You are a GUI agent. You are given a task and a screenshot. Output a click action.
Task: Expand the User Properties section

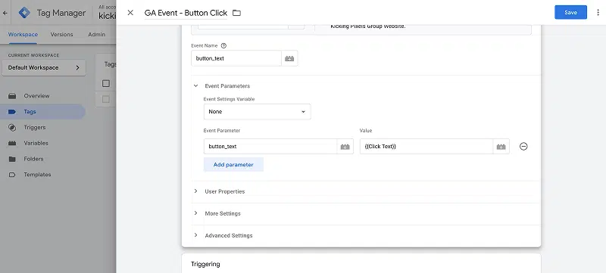click(195, 191)
